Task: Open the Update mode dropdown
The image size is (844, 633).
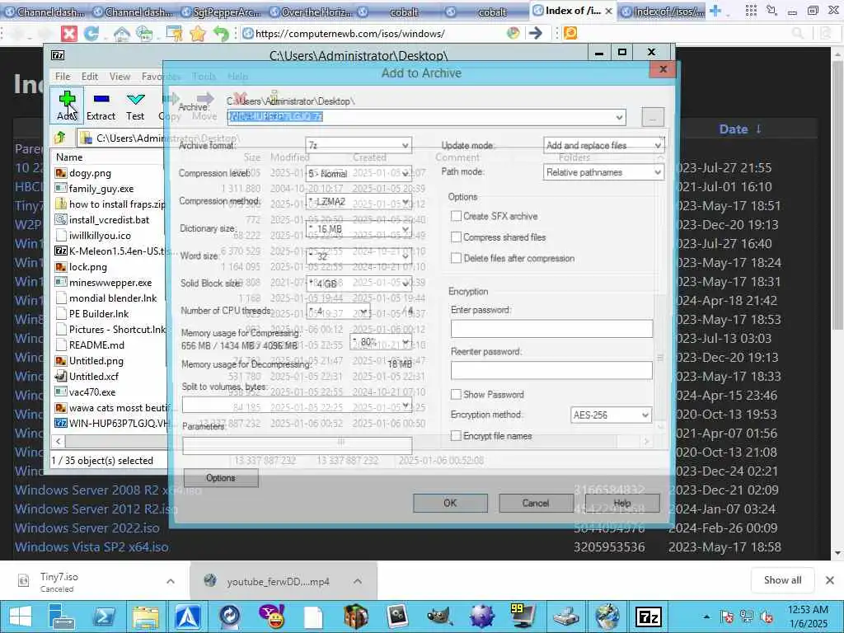Action: [603, 145]
